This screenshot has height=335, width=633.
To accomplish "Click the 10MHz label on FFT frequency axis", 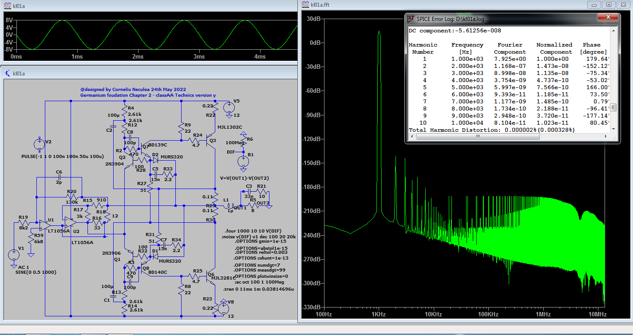I will point(597,315).
